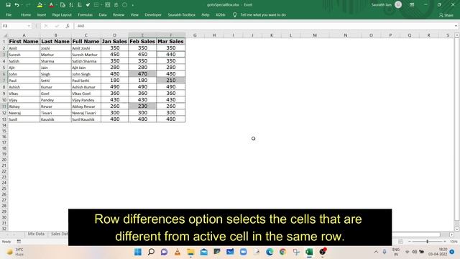
Task: Open the weather widget showing 34°C
Action: [15, 252]
